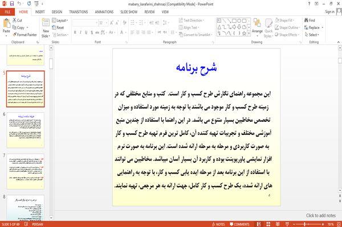Viewport: 342px width, 227px height.
Task: Open the Shape Fill dropdown
Action: pos(284,20)
